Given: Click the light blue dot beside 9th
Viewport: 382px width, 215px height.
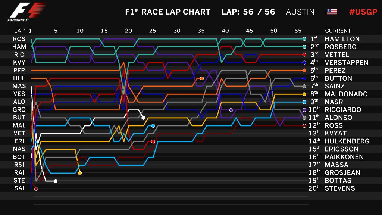Looking at the screenshot, I should click(x=304, y=102).
